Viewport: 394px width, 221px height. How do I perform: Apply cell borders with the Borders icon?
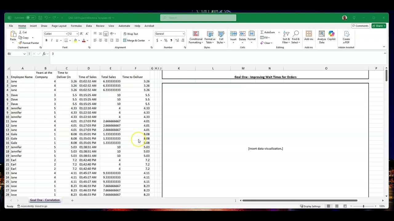(x=66, y=41)
